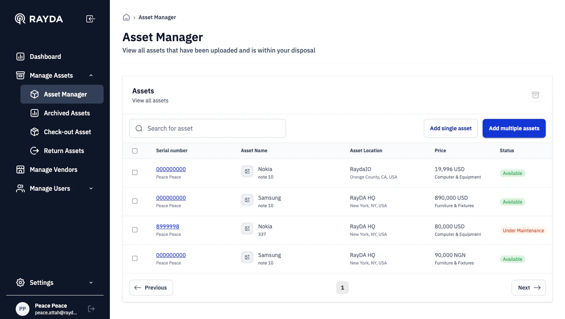Select Asset Manager in the sidebar
The width and height of the screenshot is (565, 319).
click(65, 94)
